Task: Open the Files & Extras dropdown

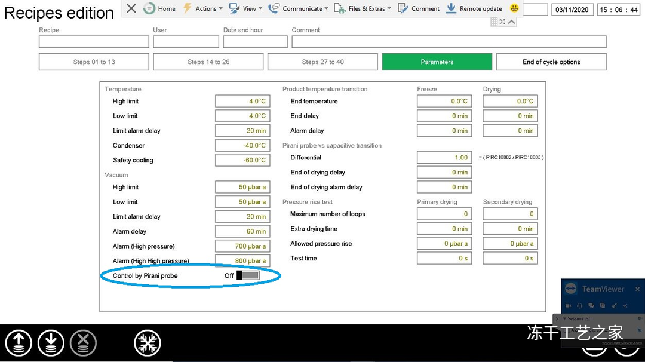Action: click(363, 8)
